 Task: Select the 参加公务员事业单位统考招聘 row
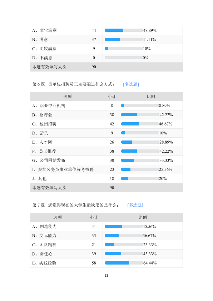click(x=106, y=169)
